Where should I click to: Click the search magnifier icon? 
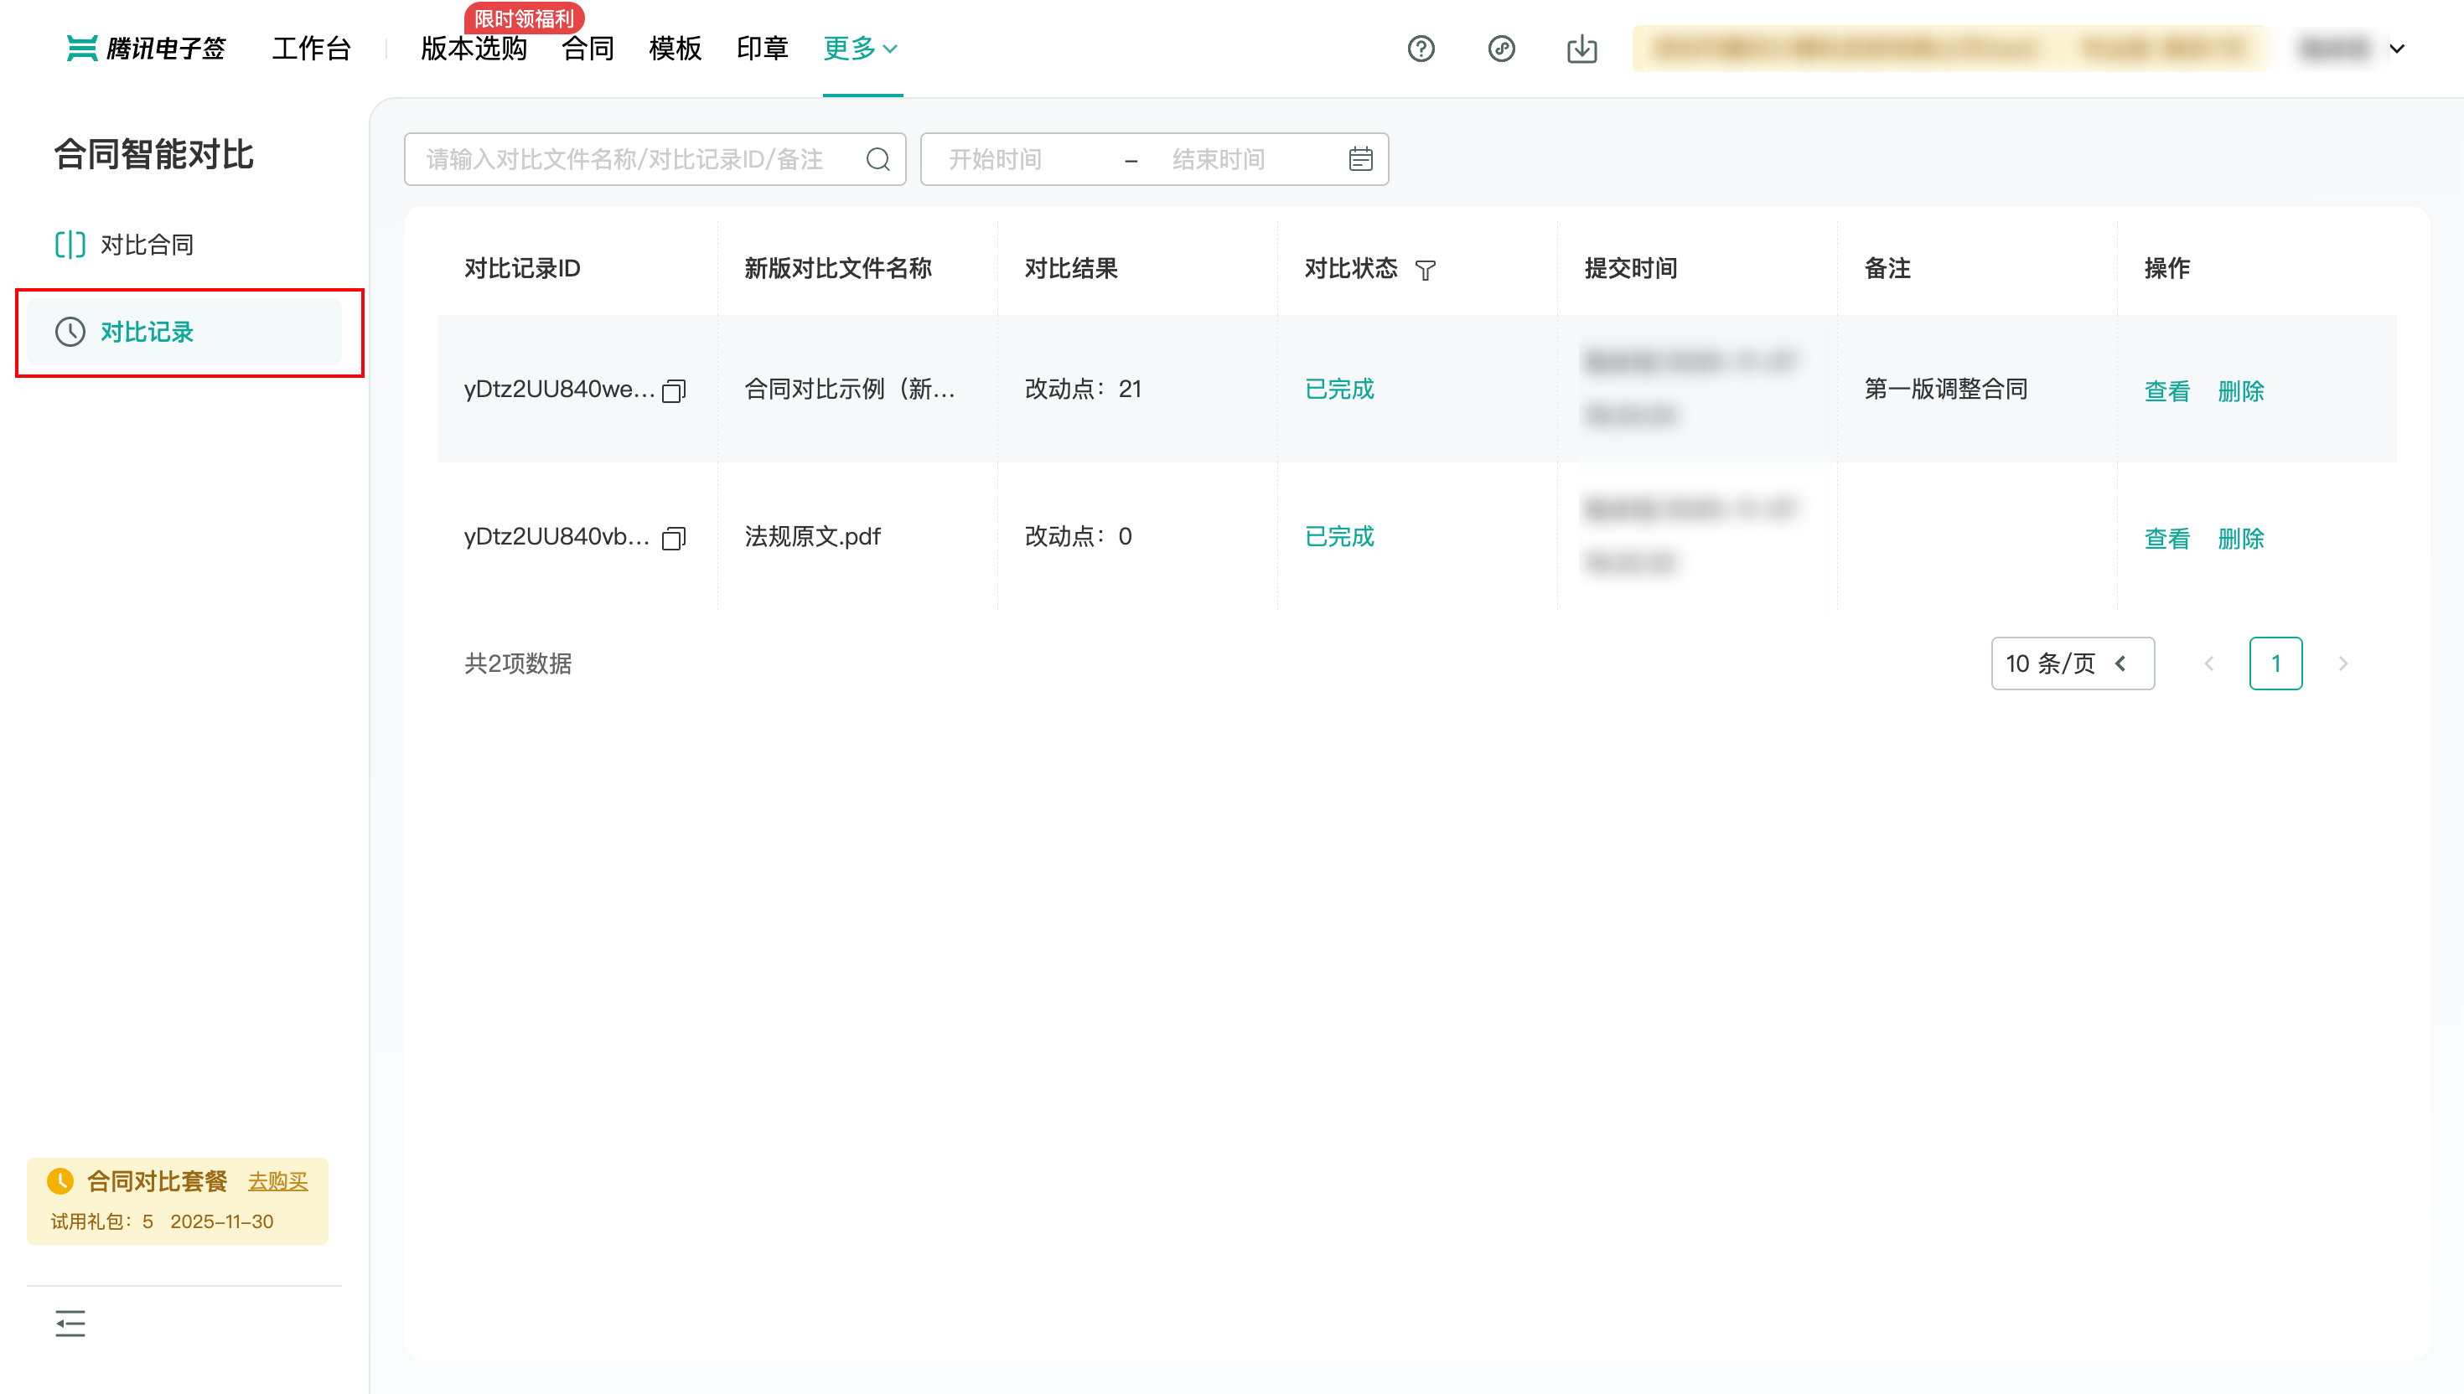tap(877, 159)
